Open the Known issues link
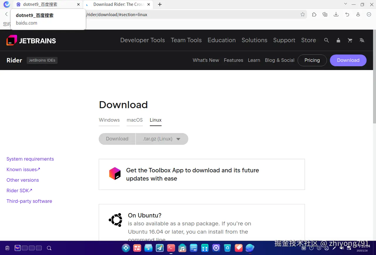Image resolution: width=376 pixels, height=255 pixels. coord(23,170)
